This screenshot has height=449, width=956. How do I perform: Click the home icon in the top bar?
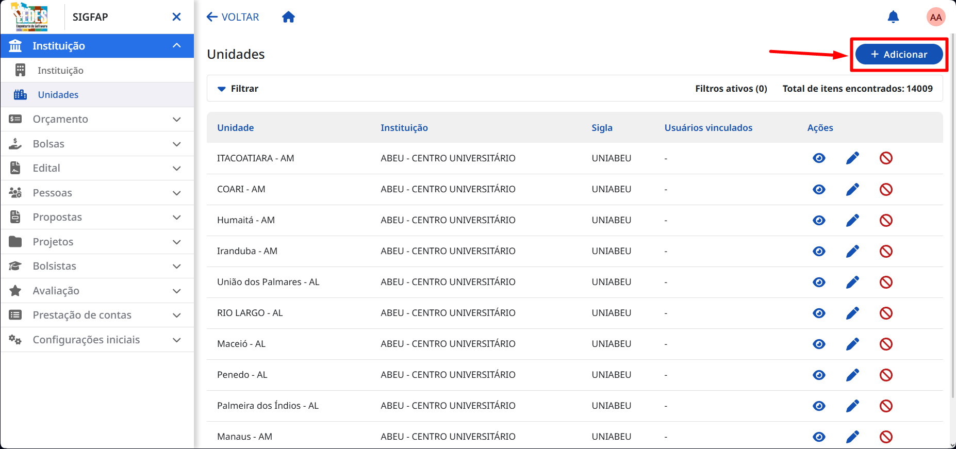point(288,17)
